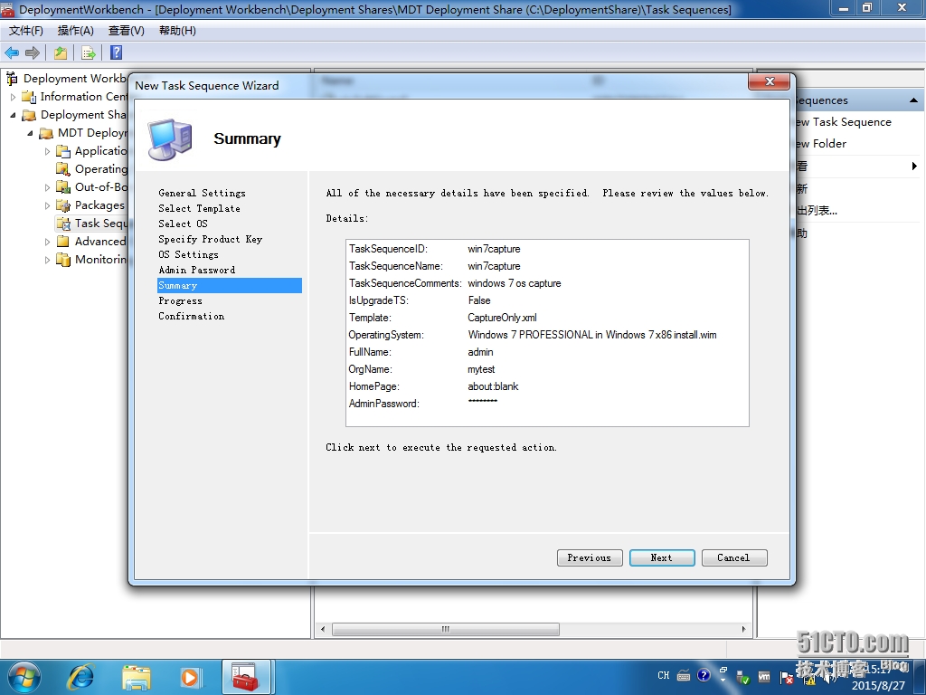Screen dimensions: 926x695
Task: Click the OS Settings wizard step
Action: pos(188,254)
